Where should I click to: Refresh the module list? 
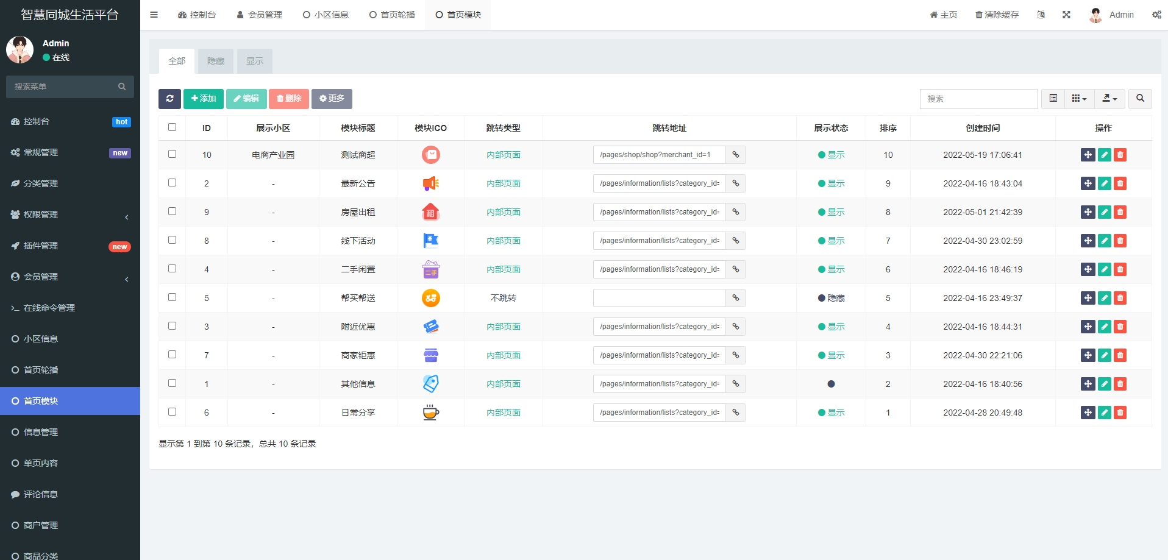(x=169, y=98)
